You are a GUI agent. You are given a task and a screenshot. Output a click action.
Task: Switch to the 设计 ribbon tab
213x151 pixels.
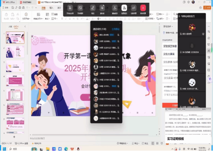(x=59, y=8)
